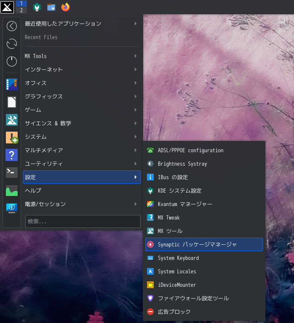Open MX Tools wrench sidebar icon

[x=12, y=120]
